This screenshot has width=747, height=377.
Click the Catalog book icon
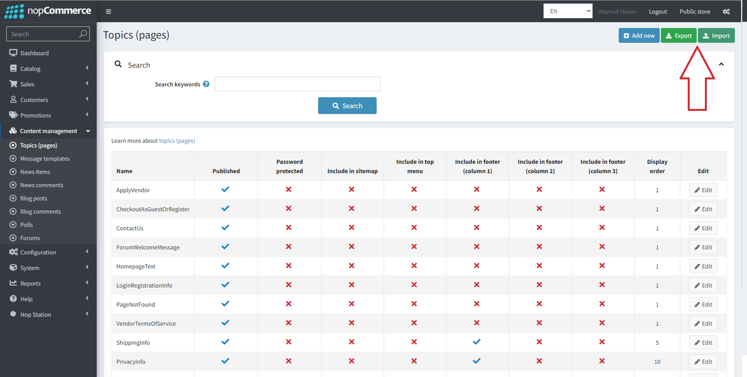tap(13, 69)
